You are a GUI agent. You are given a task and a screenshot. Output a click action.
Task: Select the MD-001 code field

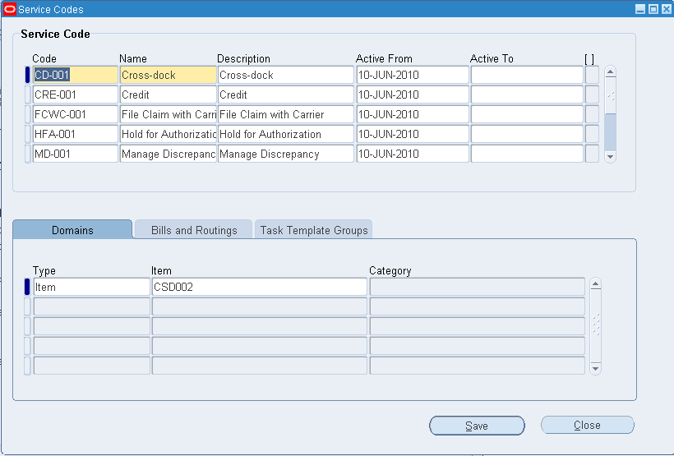coord(76,154)
